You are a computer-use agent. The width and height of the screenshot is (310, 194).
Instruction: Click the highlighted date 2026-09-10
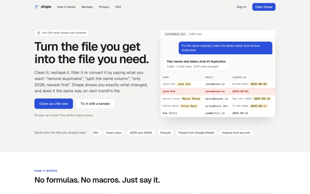coord(262,99)
